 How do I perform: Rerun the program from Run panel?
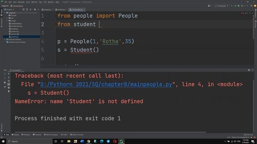(5, 74)
